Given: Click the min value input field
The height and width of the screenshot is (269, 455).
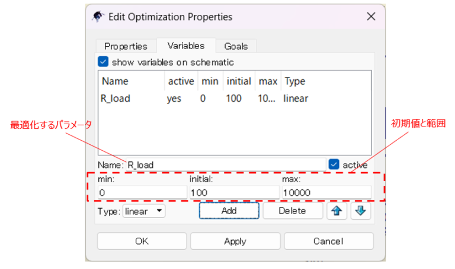Looking at the screenshot, I should click(142, 193).
